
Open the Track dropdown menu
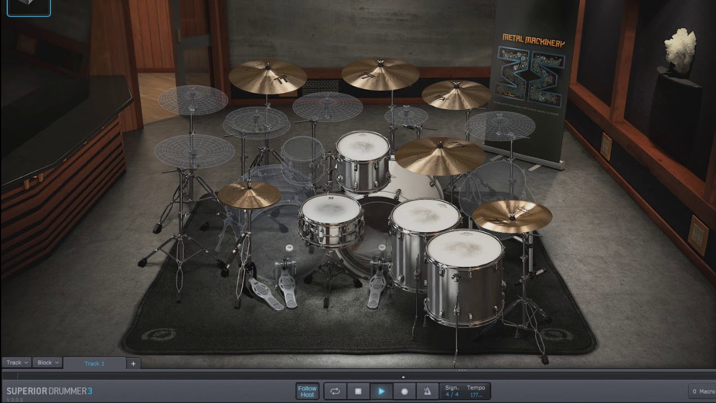point(16,363)
